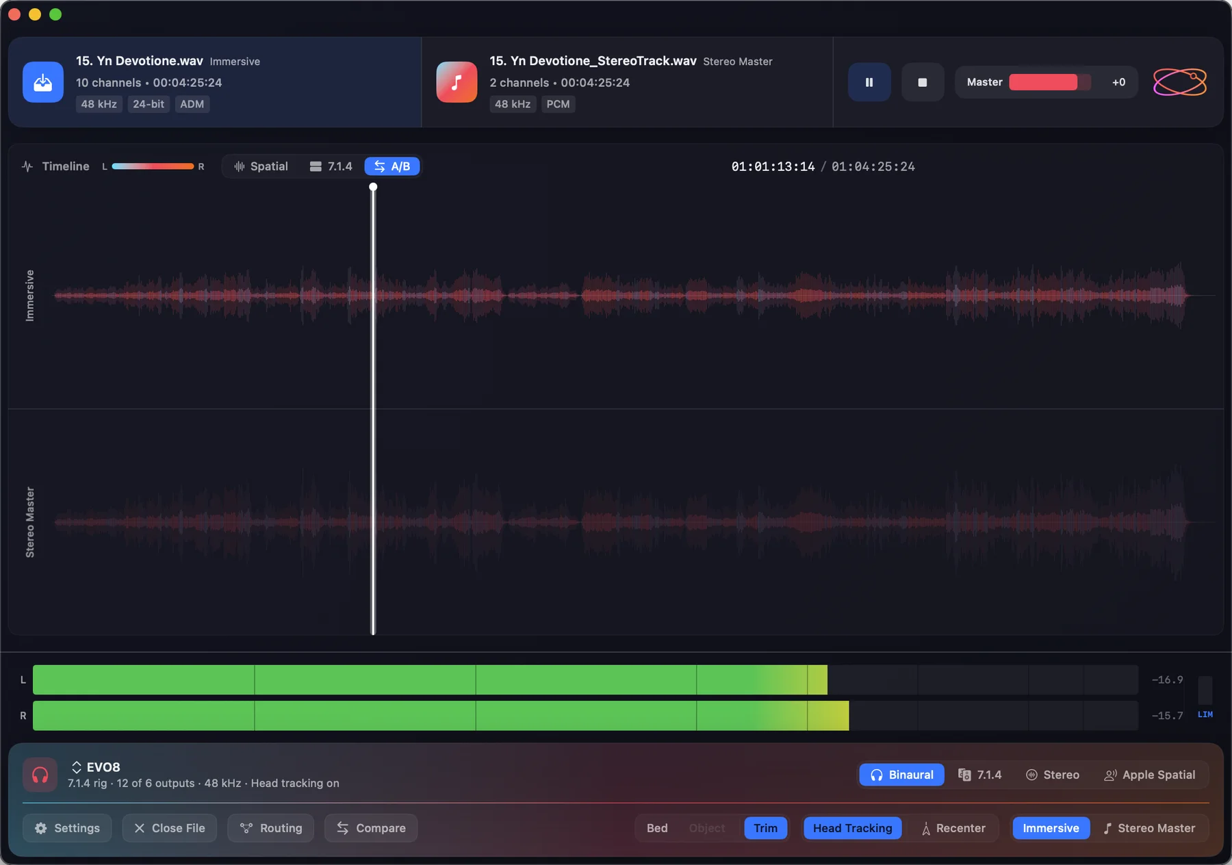This screenshot has height=865, width=1232.
Task: Click the red headphones device icon
Action: (40, 775)
